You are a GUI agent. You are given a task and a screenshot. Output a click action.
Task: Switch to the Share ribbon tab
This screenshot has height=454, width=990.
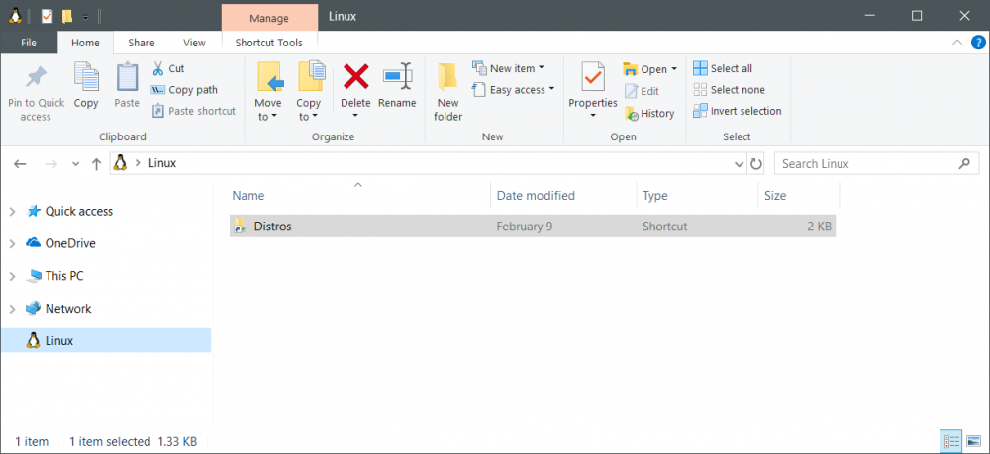[x=141, y=43]
